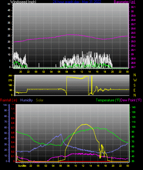Click the 30.1 barometer axis value
143x170 pixels.
[133, 7]
